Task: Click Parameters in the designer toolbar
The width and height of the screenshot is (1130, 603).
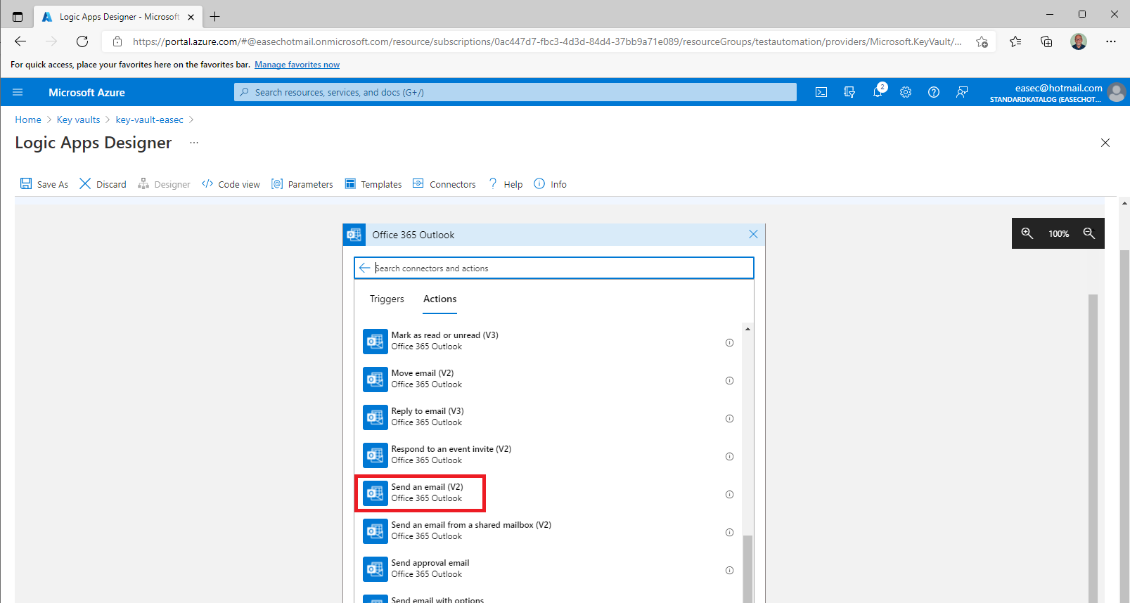Action: click(302, 184)
